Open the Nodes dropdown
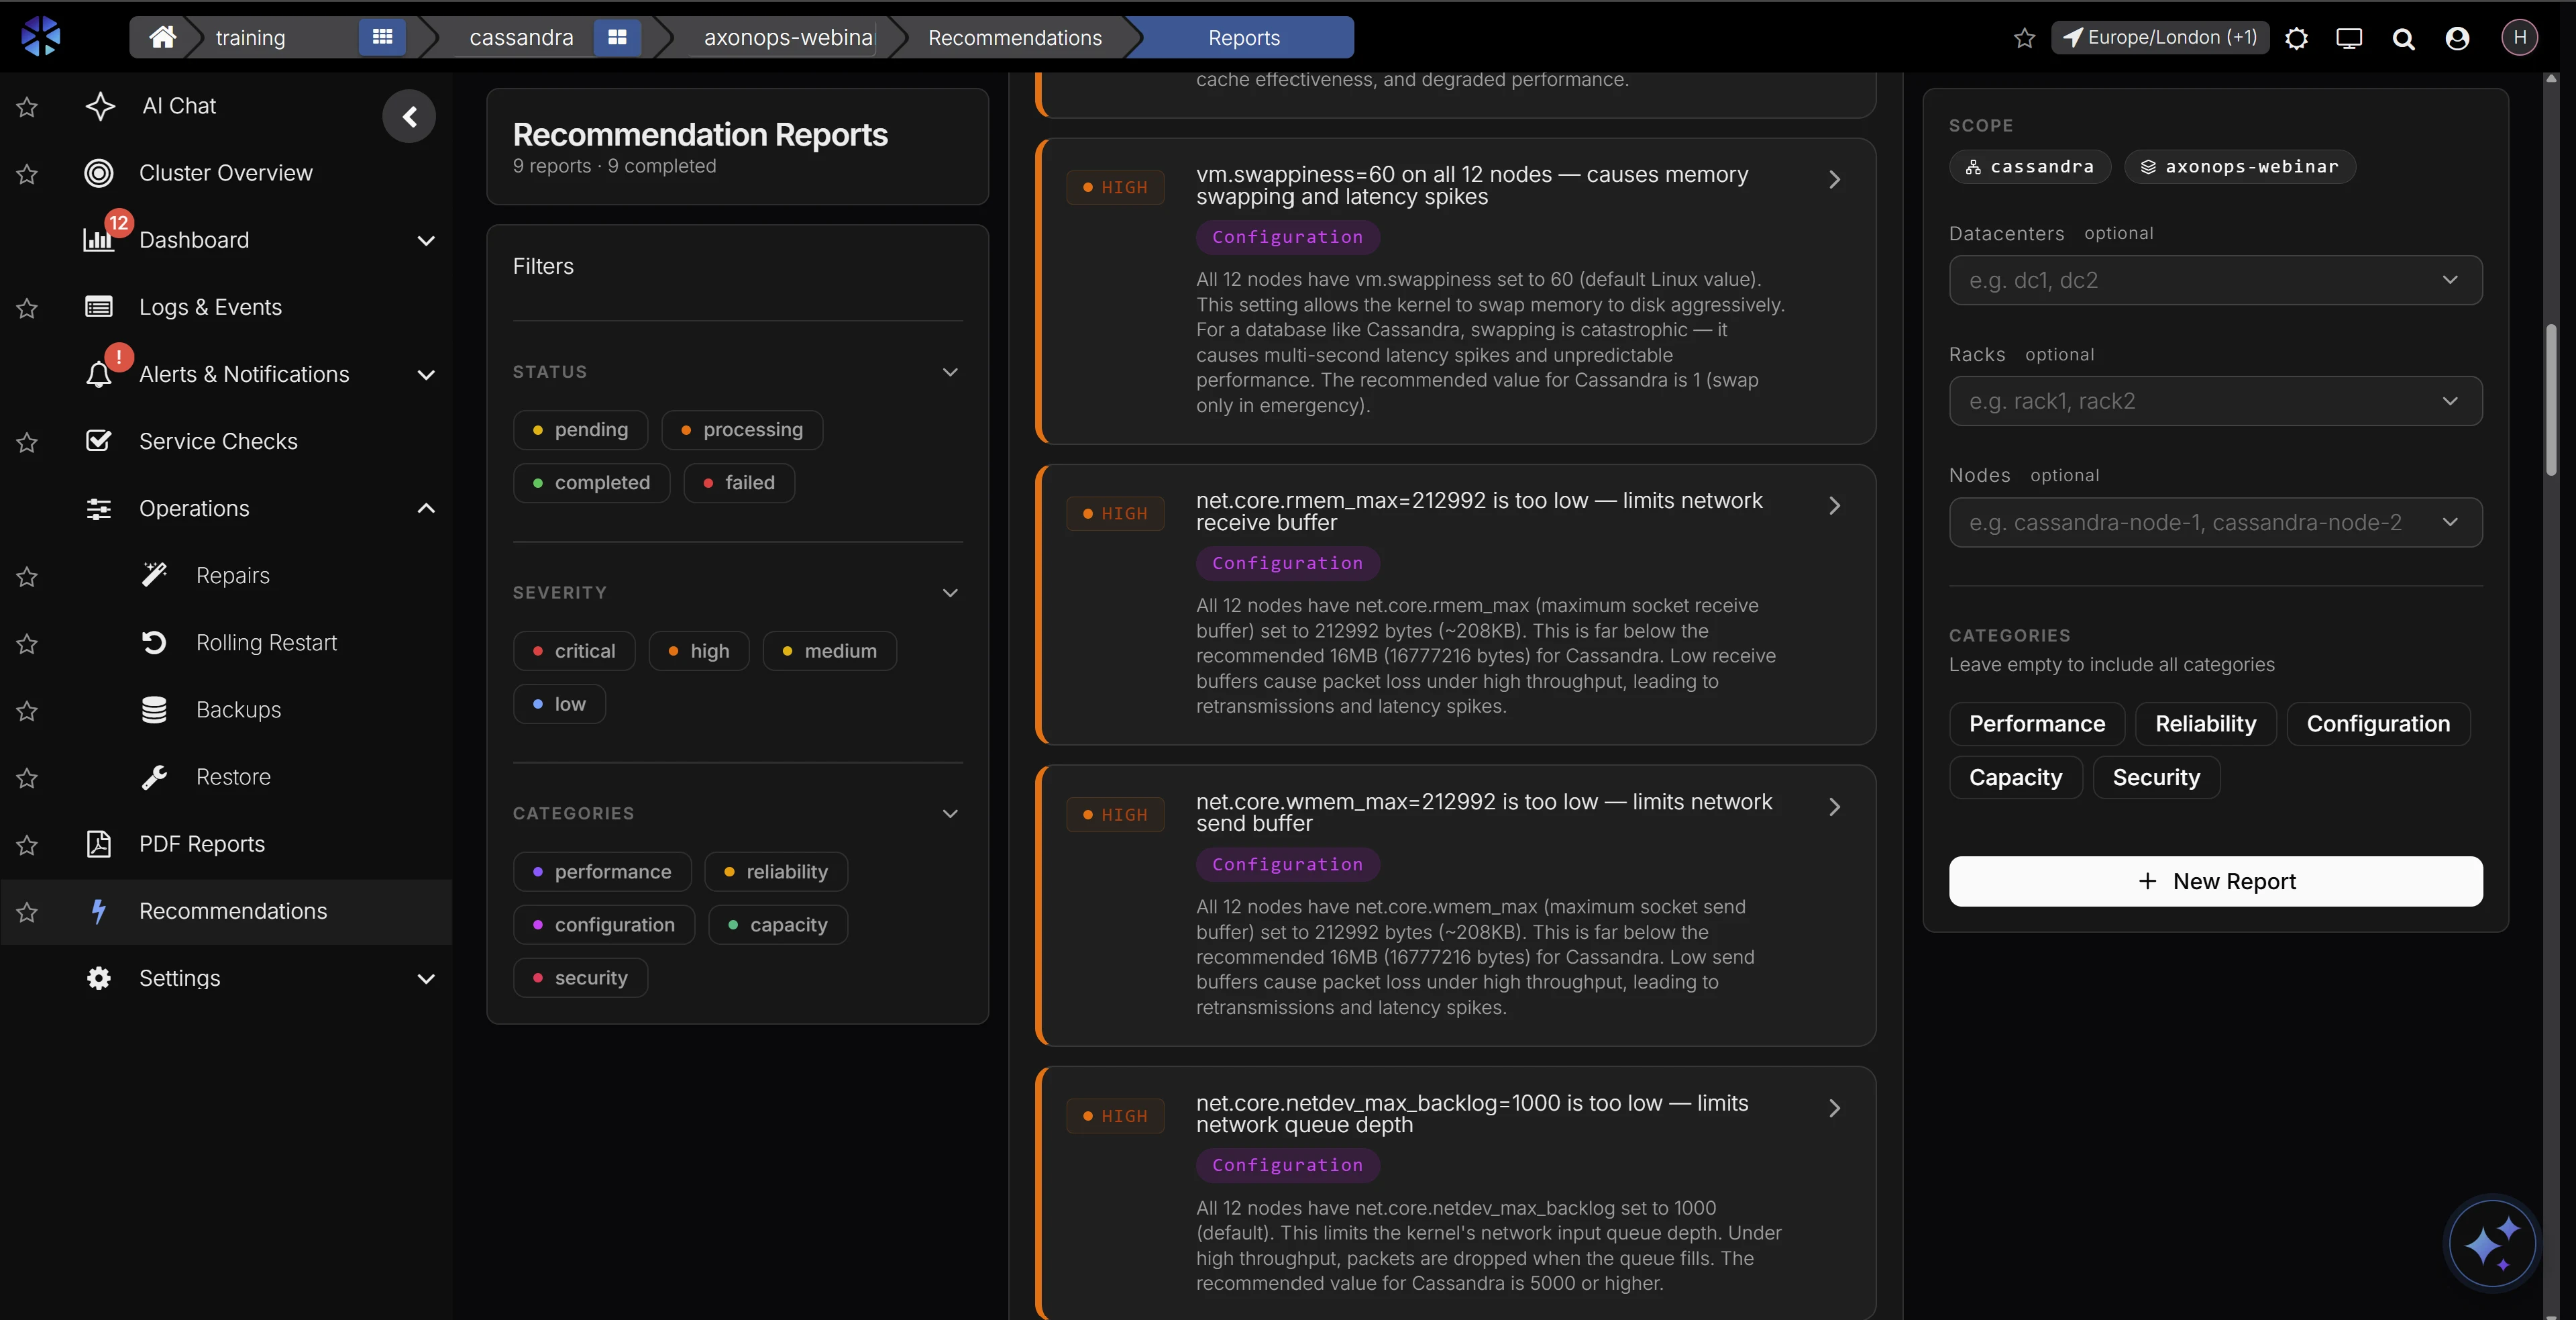2576x1320 pixels. pyautogui.click(x=2215, y=522)
